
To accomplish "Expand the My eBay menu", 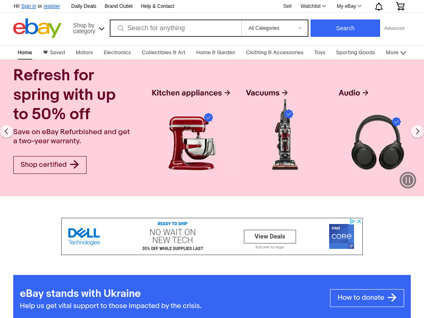I will pyautogui.click(x=349, y=6).
